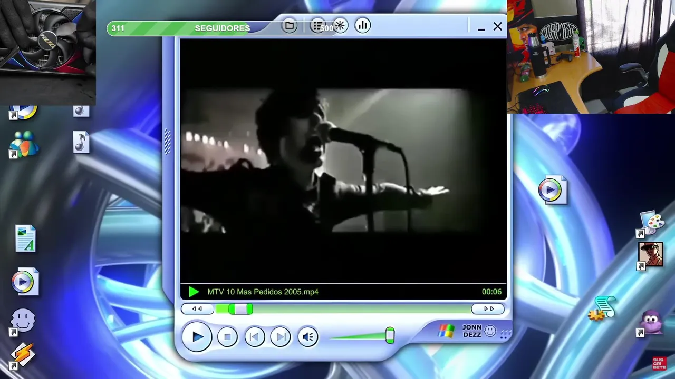
Task: Open the media file icon on left desktop
Action: [25, 282]
